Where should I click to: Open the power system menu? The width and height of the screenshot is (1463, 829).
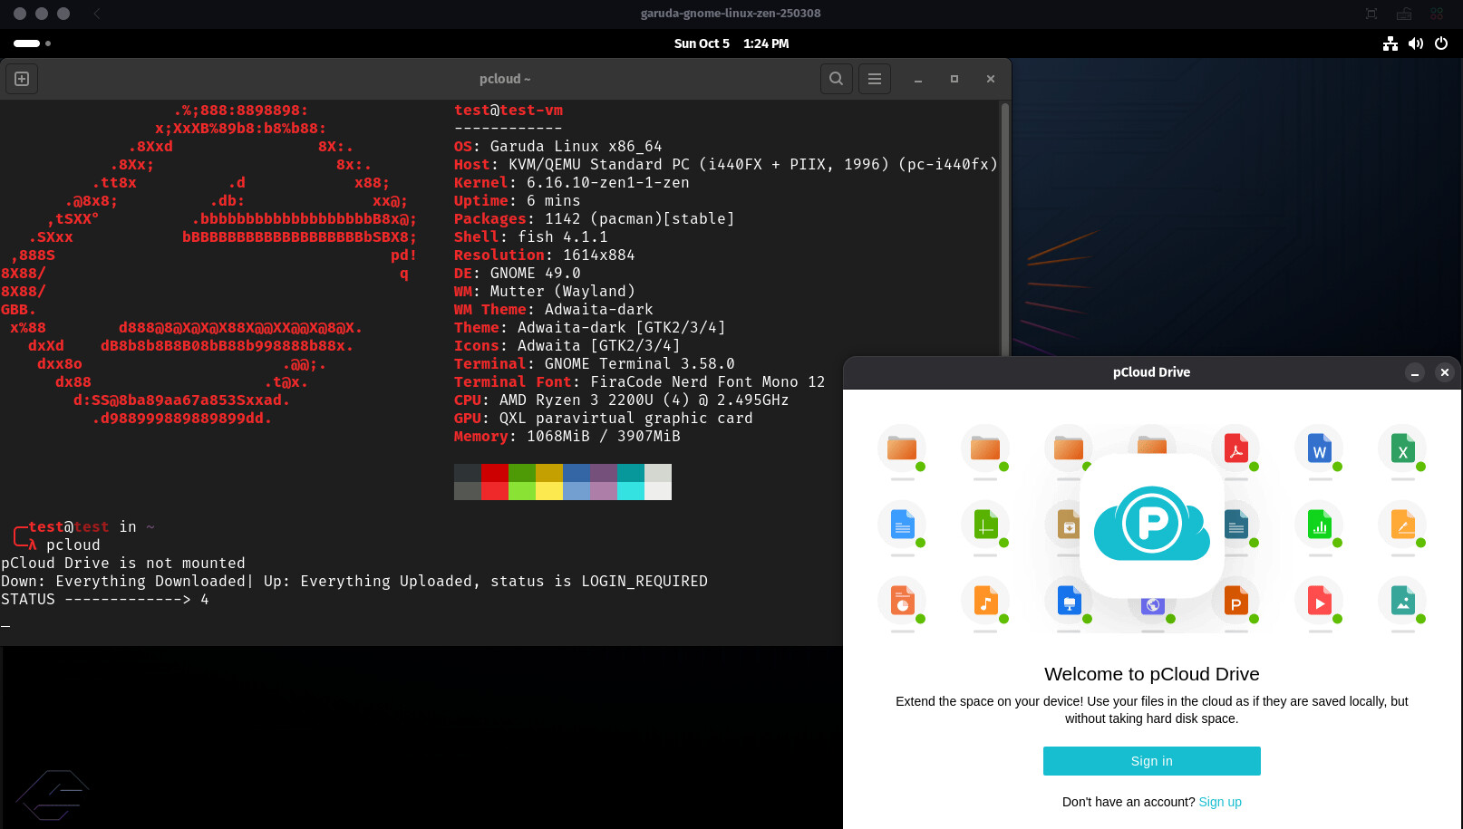click(x=1441, y=43)
